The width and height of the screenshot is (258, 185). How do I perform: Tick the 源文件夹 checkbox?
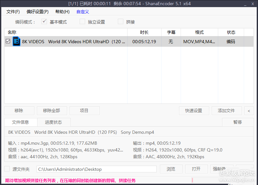7,169
